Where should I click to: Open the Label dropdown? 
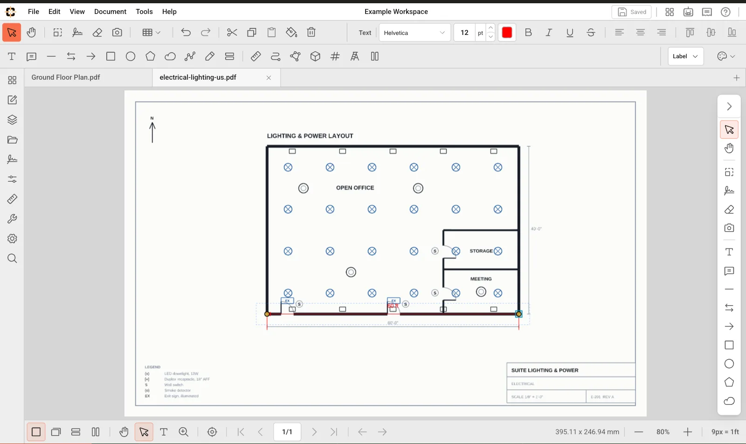[x=685, y=56]
